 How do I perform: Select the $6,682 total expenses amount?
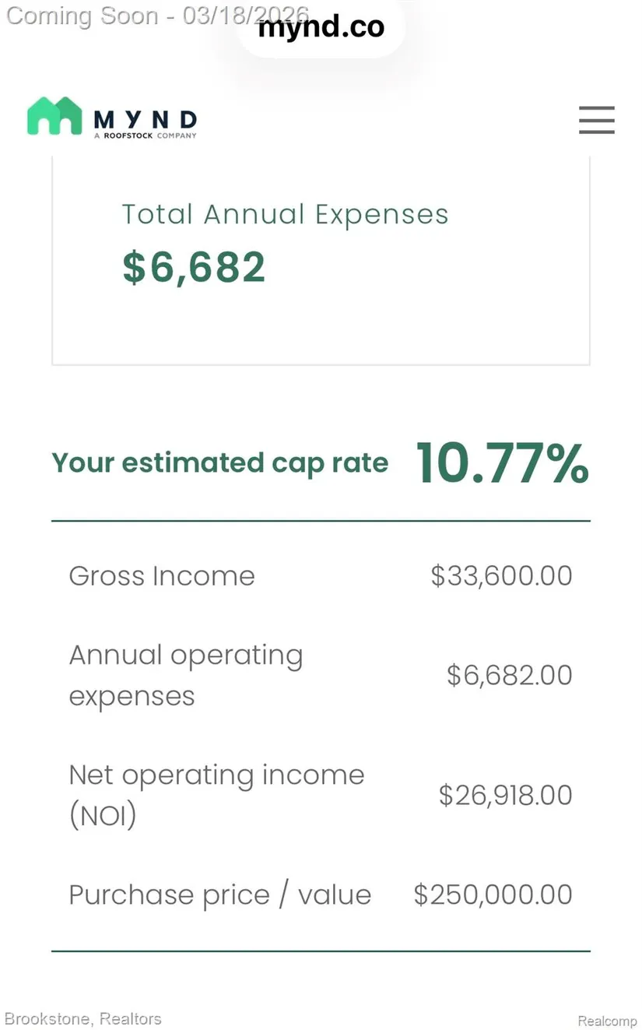[194, 267]
